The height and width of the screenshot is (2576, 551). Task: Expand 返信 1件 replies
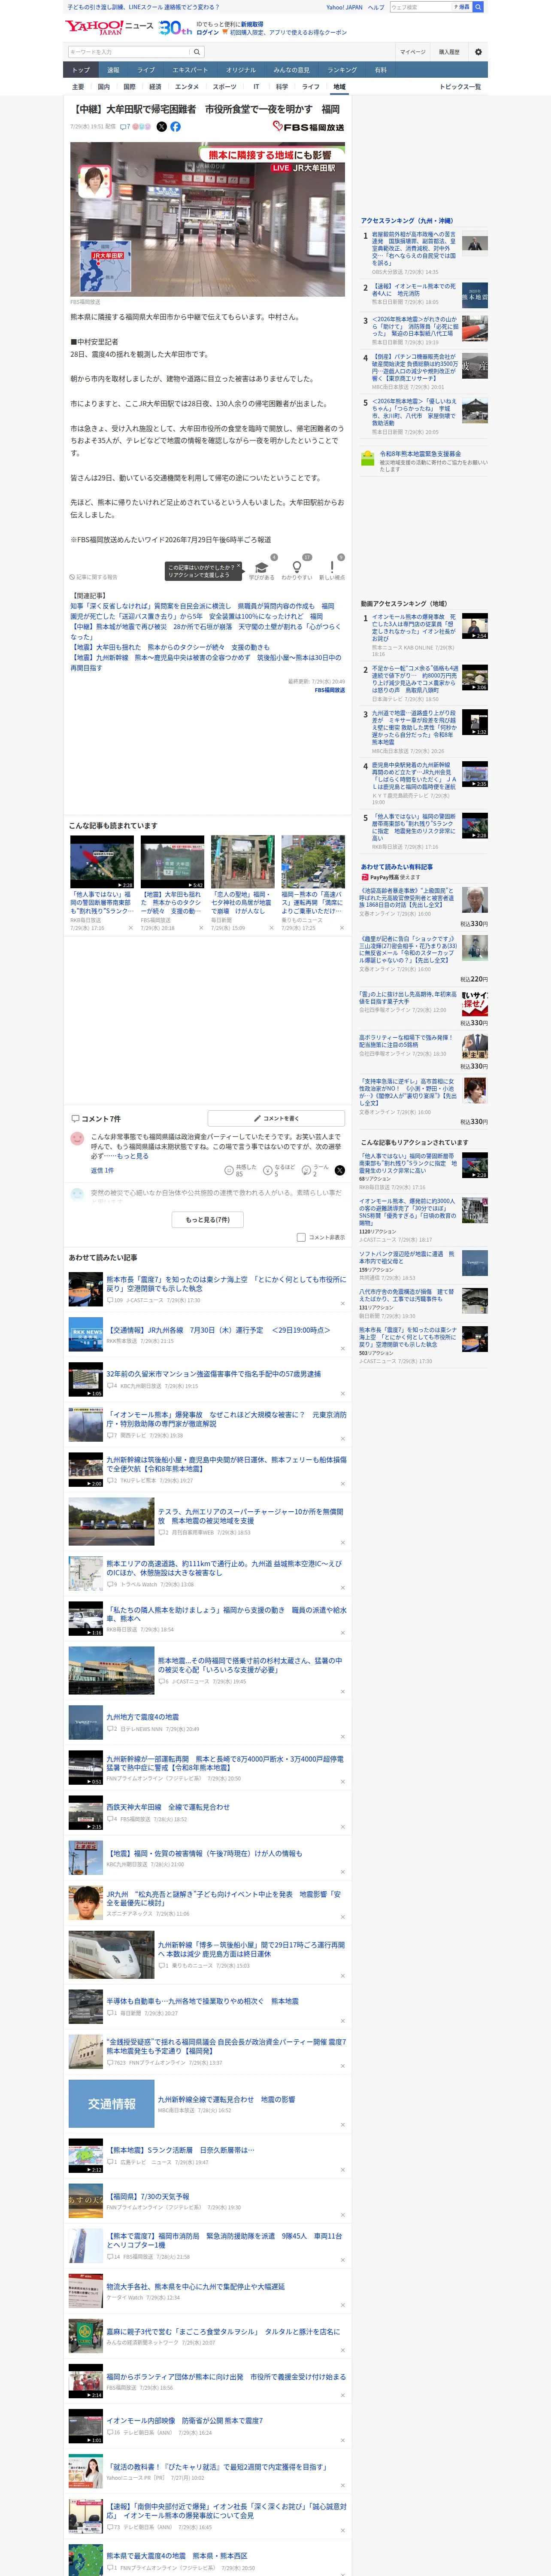[102, 1170]
